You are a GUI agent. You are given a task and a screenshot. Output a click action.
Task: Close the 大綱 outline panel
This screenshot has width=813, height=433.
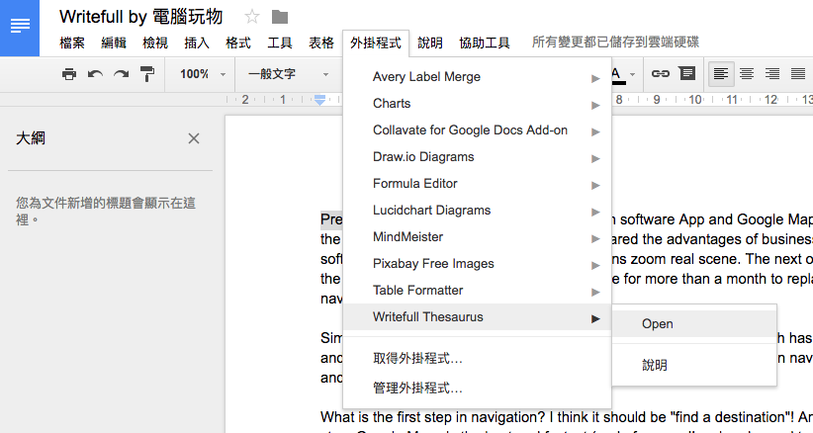pyautogui.click(x=194, y=138)
